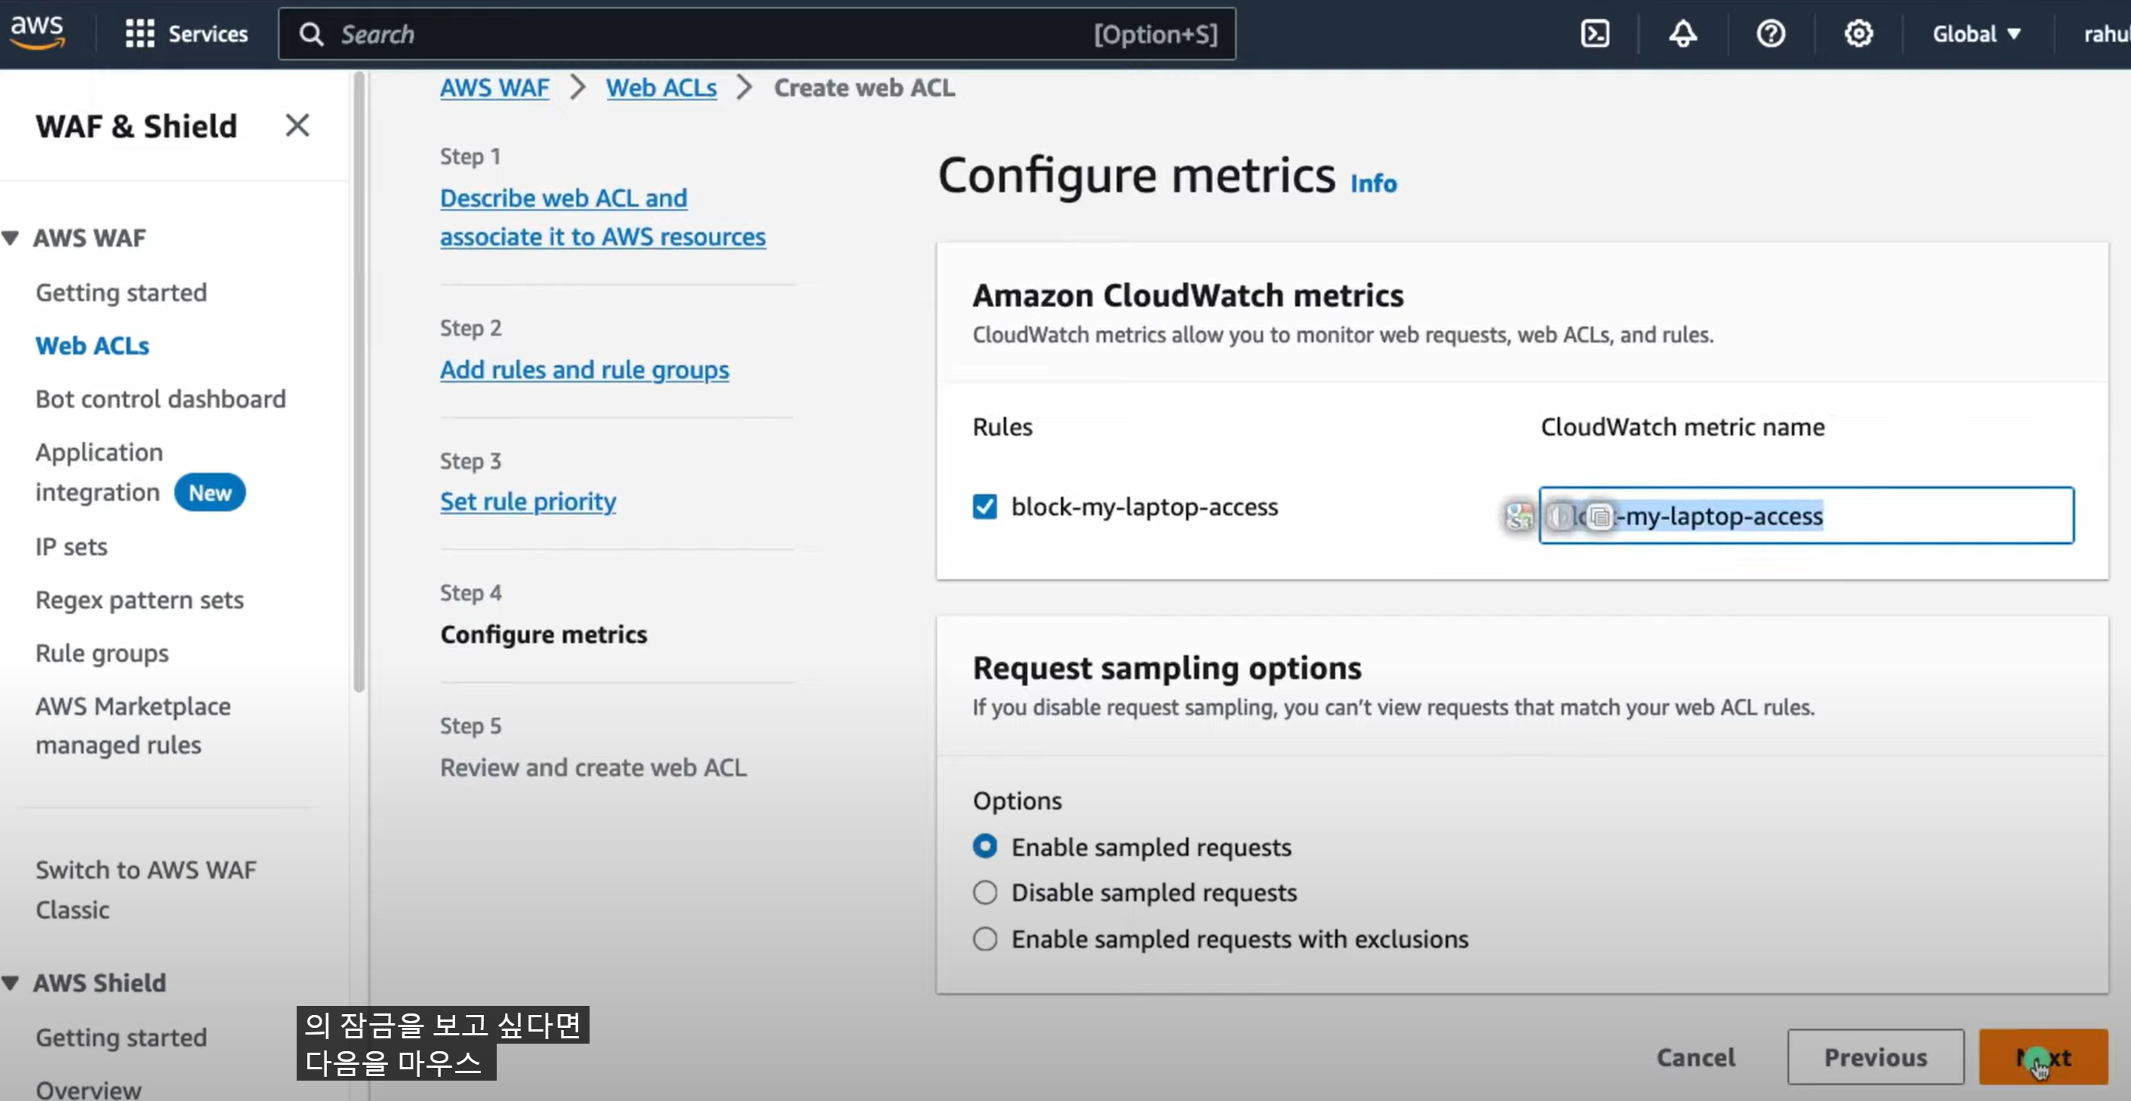Go to Add rules and rule groups step
The width and height of the screenshot is (2131, 1101).
tap(584, 370)
